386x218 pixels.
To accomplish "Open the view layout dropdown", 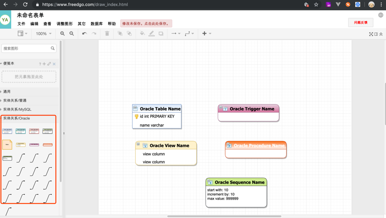I will [x=22, y=33].
